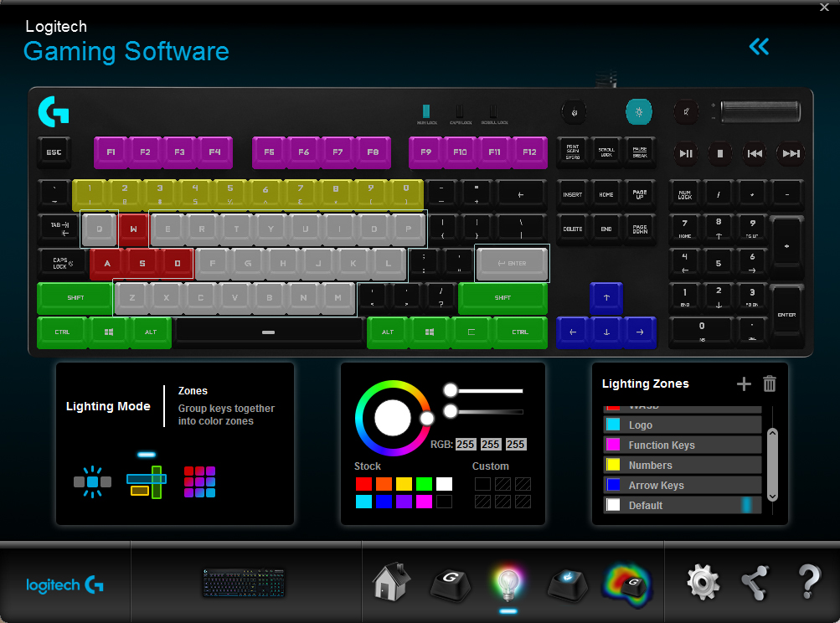Toggle the backlight brightness button on keyboard

point(638,112)
